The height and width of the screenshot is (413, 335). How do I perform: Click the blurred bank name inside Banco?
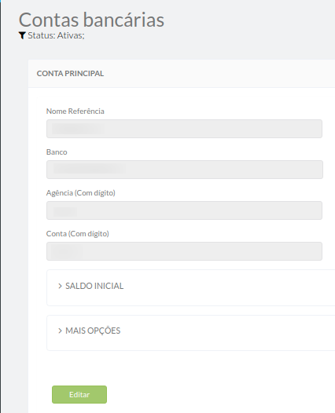[89, 169]
